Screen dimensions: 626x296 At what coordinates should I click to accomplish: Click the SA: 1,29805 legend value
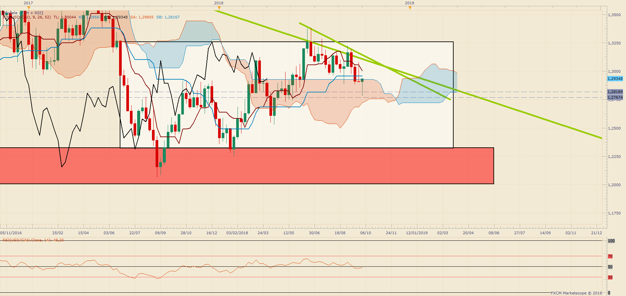pyautogui.click(x=142, y=17)
